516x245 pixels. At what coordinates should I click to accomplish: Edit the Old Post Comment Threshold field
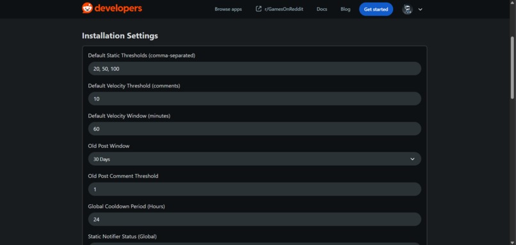254,189
